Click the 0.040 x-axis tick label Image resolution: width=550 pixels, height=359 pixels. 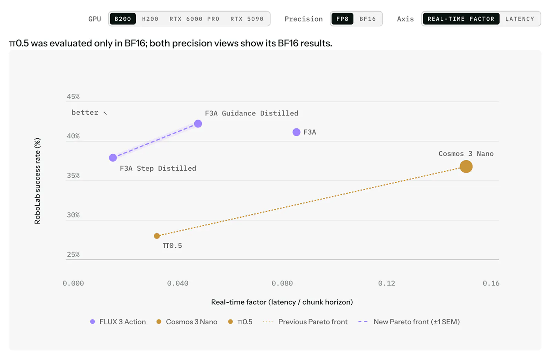click(178, 283)
